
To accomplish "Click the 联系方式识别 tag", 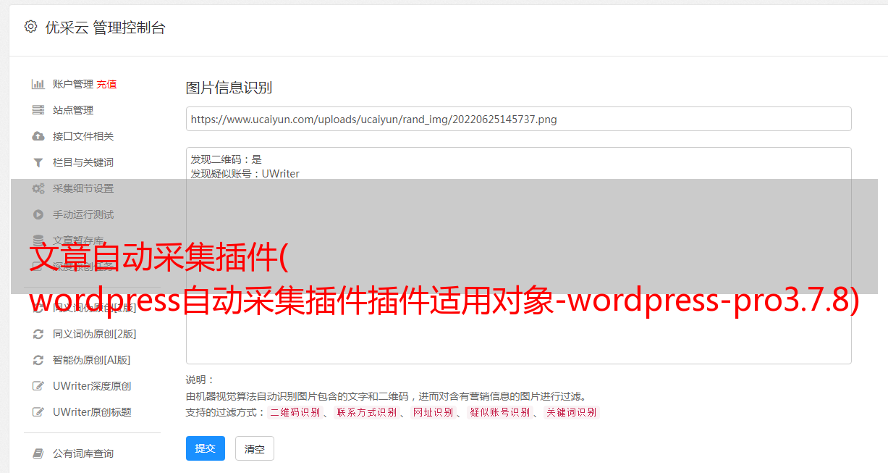I will 366,412.
